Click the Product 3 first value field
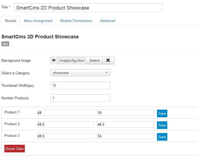This screenshot has height=160, width=197. tap(66, 136)
